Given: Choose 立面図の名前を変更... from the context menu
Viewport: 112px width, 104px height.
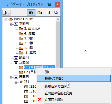Looking at the screenshot, I should click(74, 93).
